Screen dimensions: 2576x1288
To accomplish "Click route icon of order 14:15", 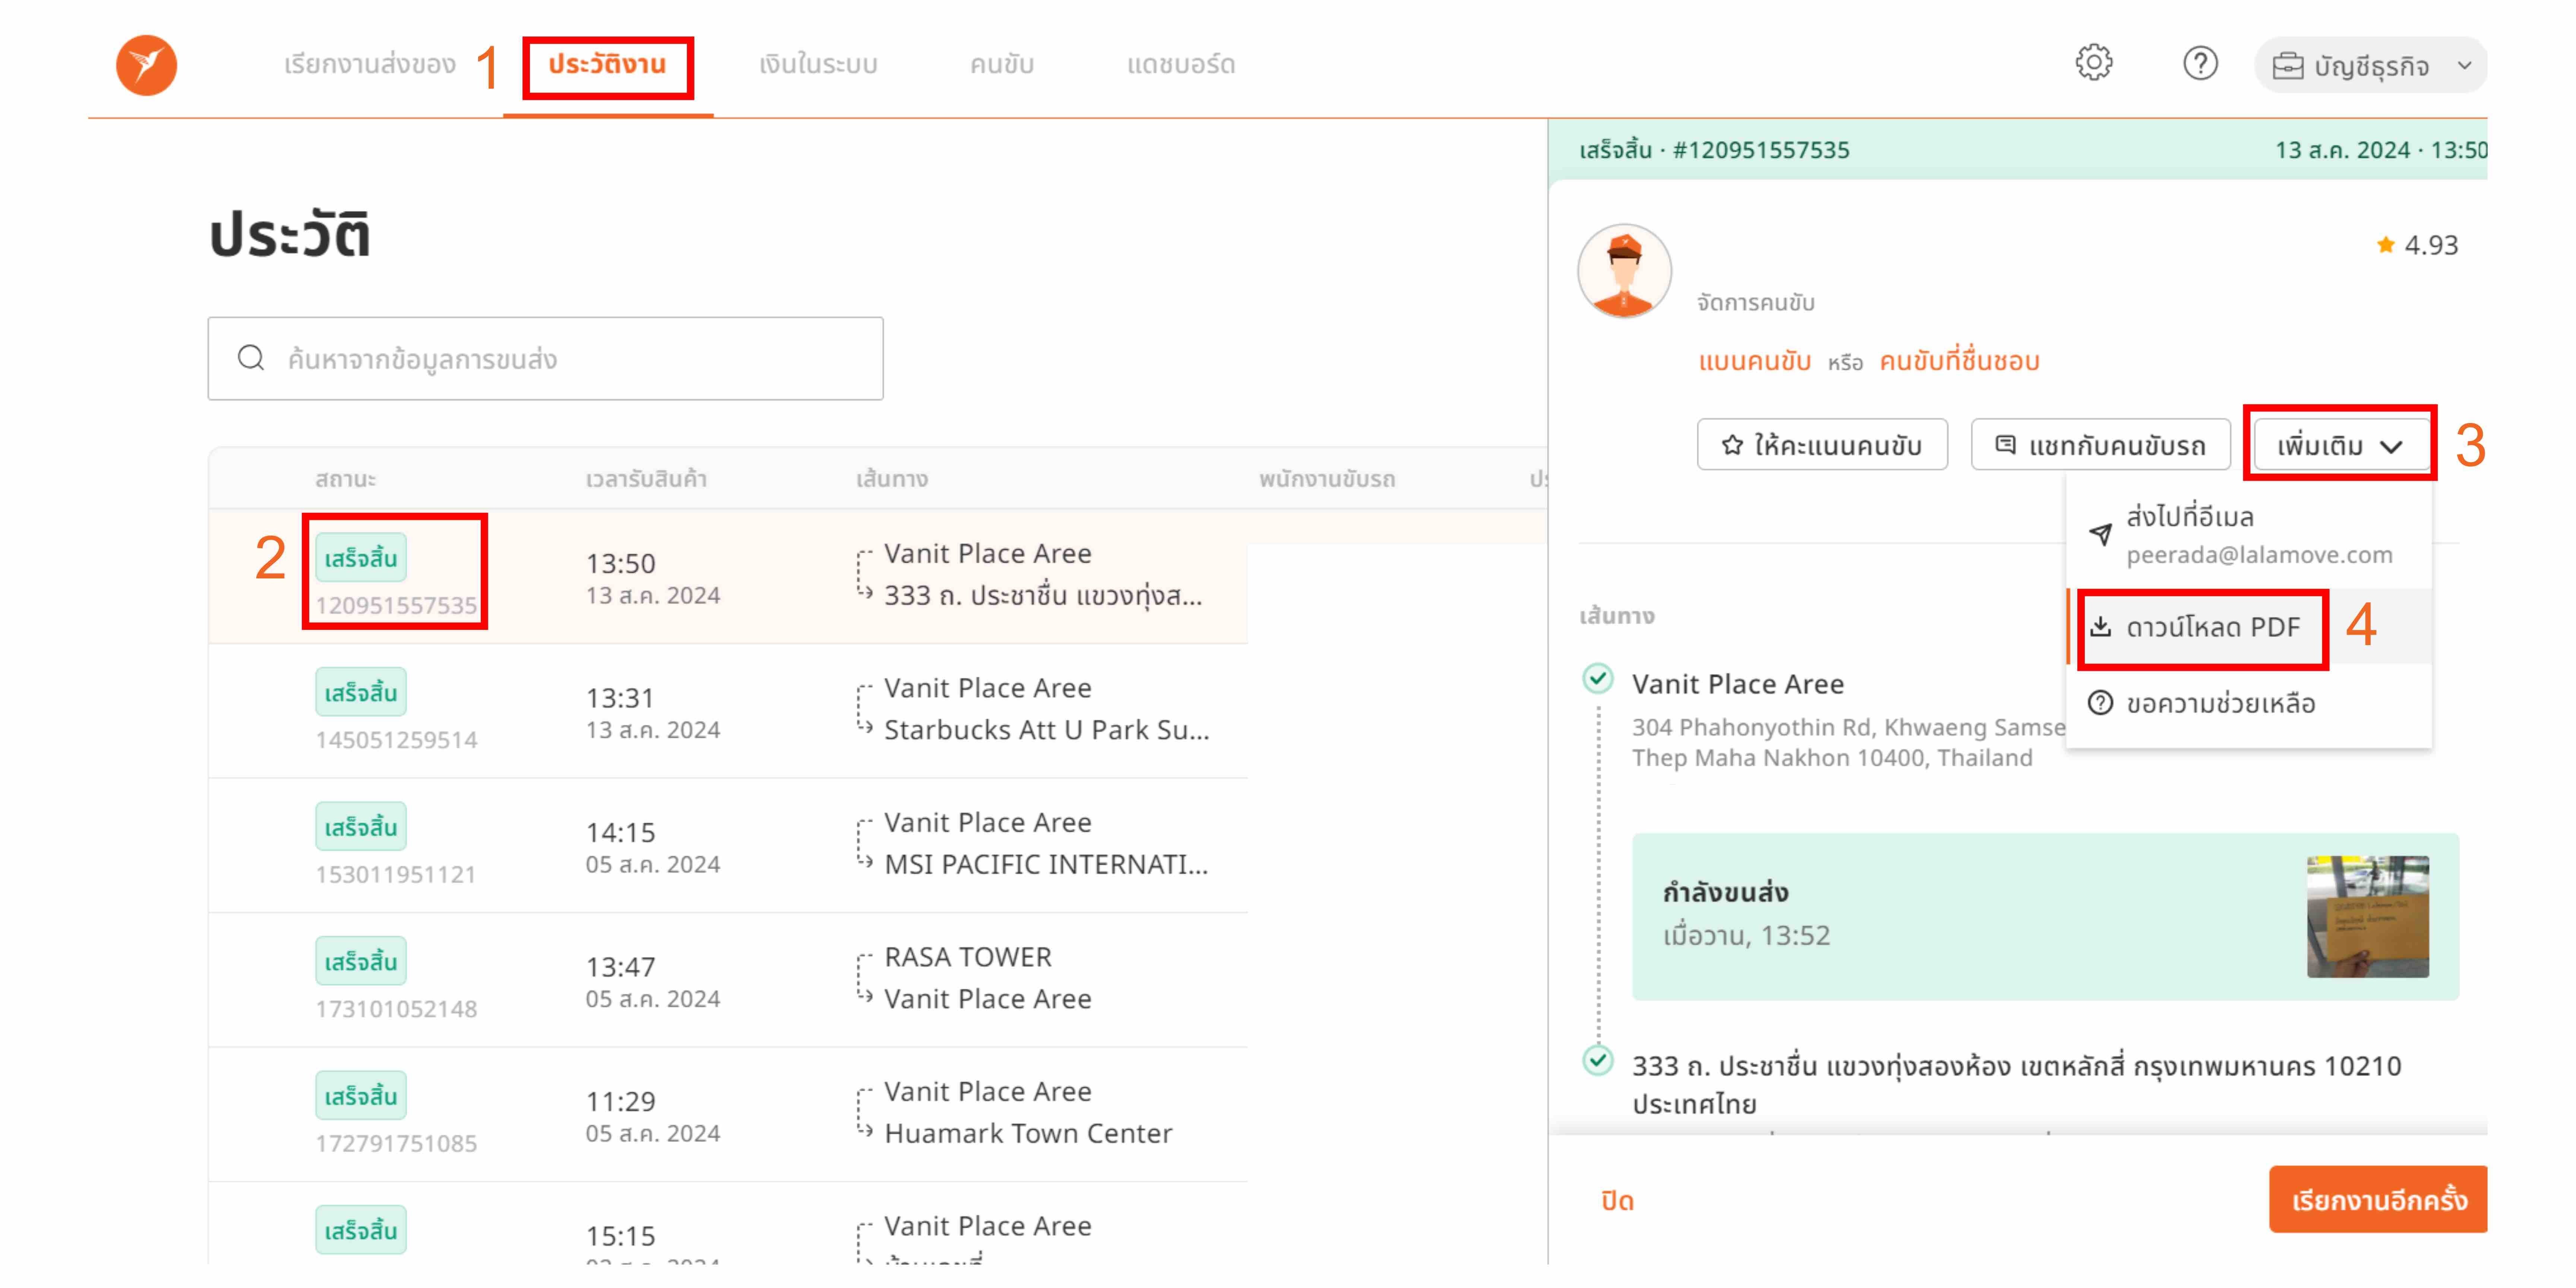I will coord(865,843).
